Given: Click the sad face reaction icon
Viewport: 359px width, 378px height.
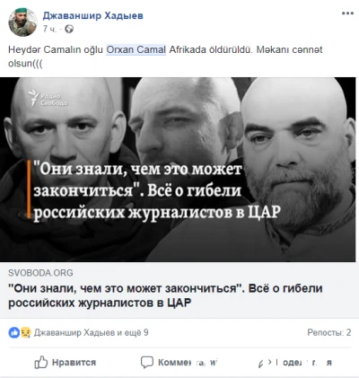Looking at the screenshot, I should (x=25, y=332).
